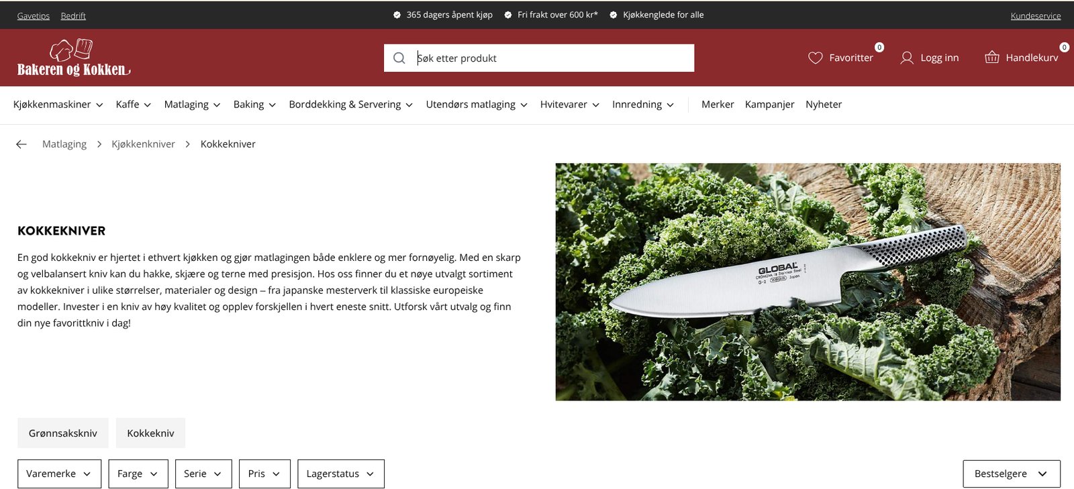Viewport: 1074px width, 489px height.
Task: Click the search magnifier icon
Action: click(x=399, y=58)
